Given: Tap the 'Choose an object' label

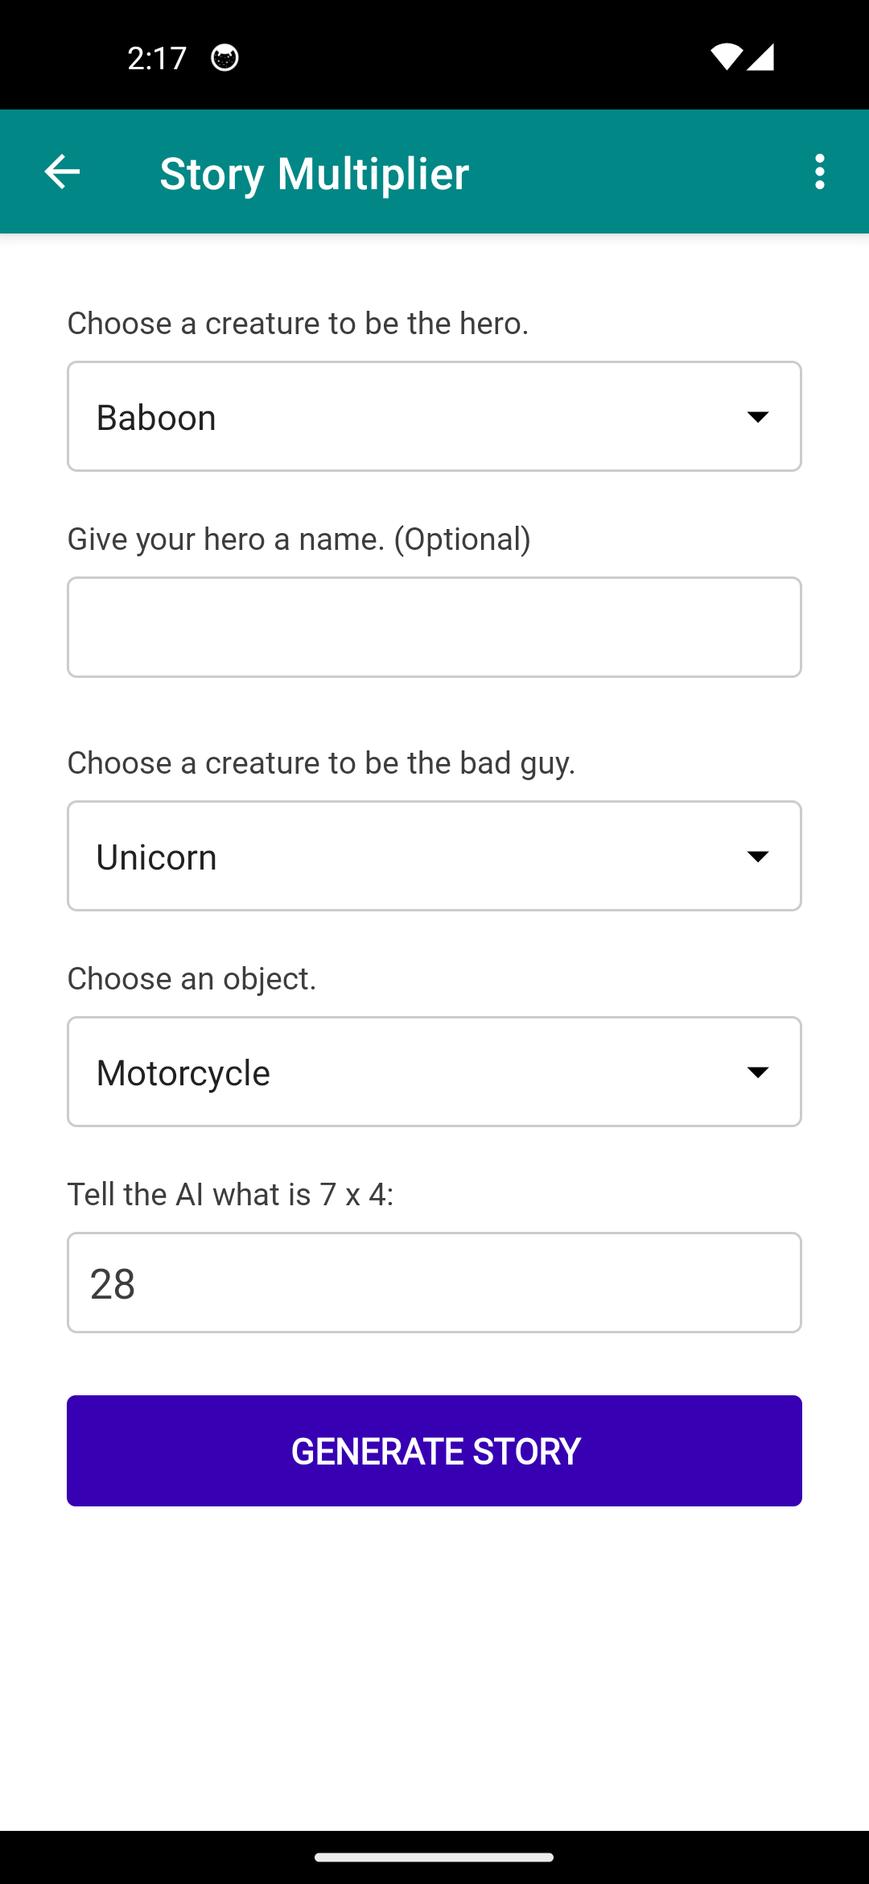Looking at the screenshot, I should (x=192, y=979).
